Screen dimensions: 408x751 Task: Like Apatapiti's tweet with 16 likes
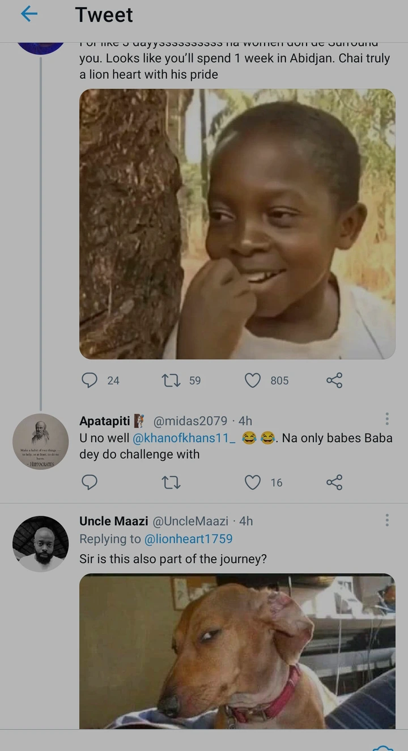(253, 482)
